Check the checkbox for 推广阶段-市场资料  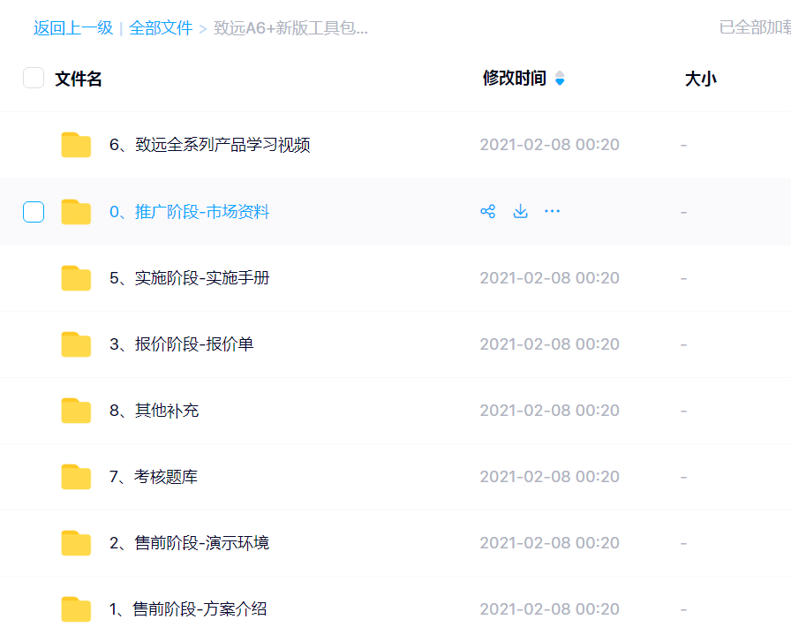point(33,211)
